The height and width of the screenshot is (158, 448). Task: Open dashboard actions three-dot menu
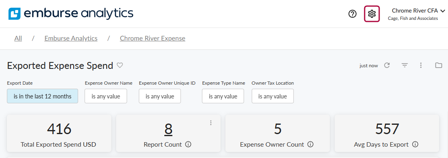(421, 65)
